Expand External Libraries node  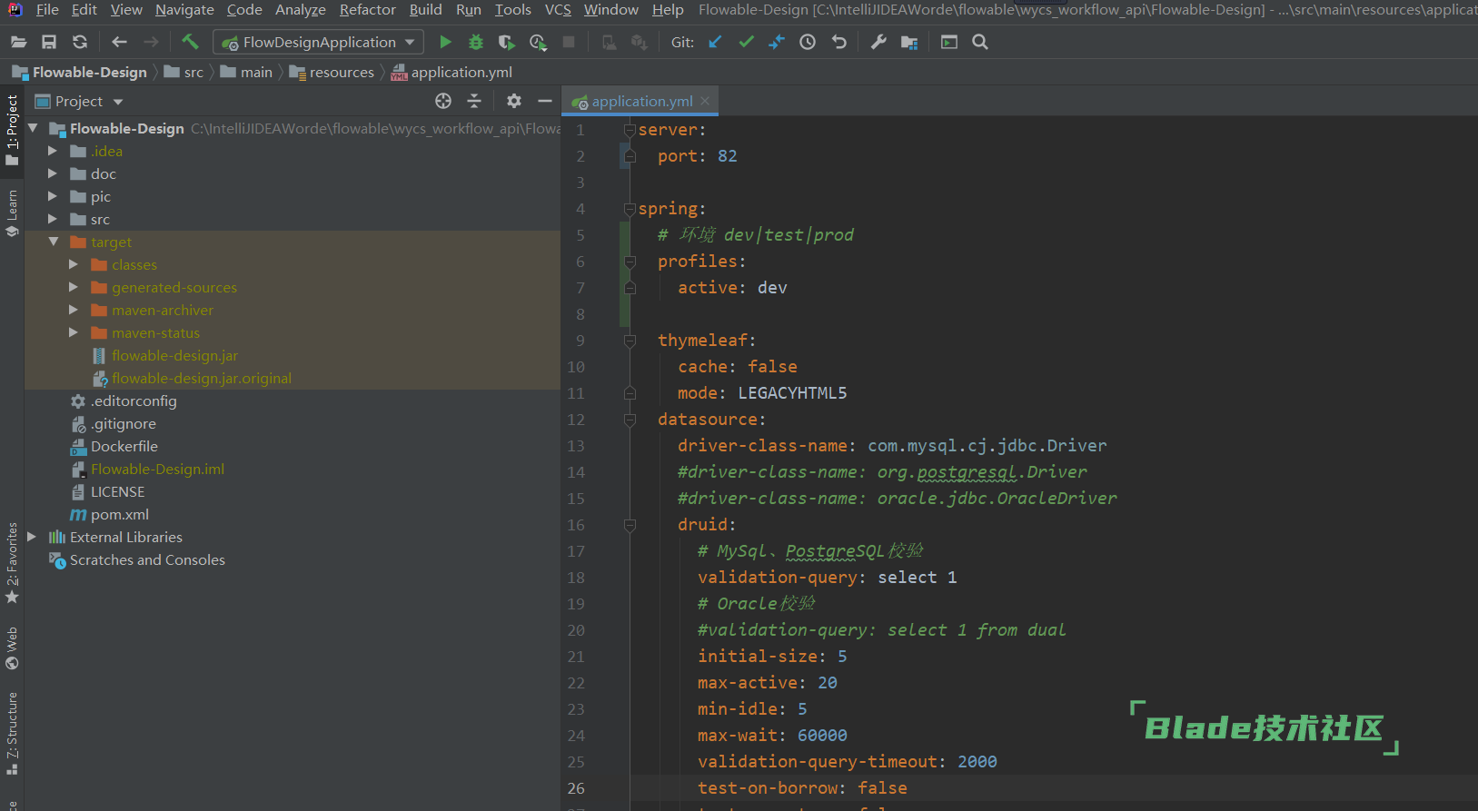tap(32, 537)
